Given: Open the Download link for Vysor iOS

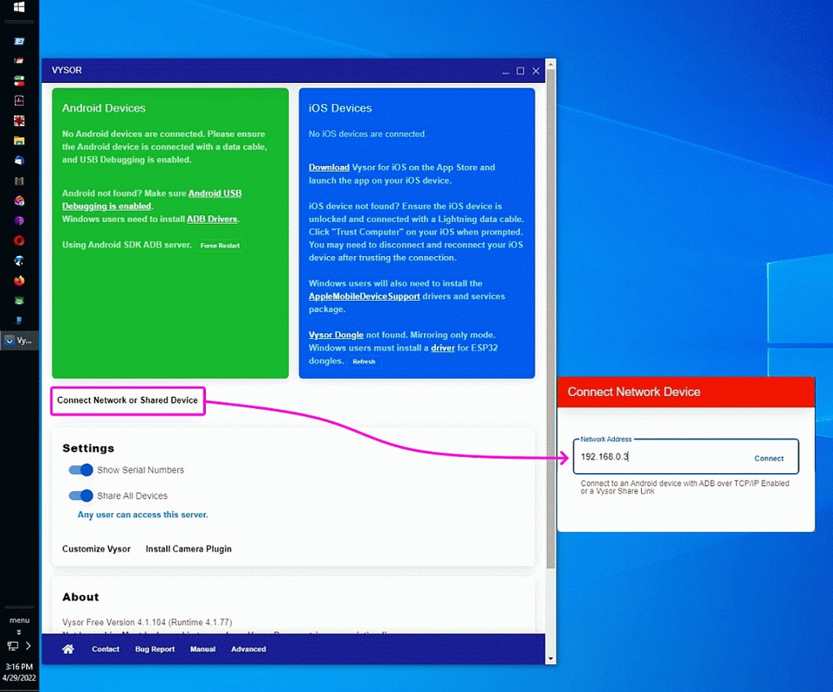Looking at the screenshot, I should point(329,167).
